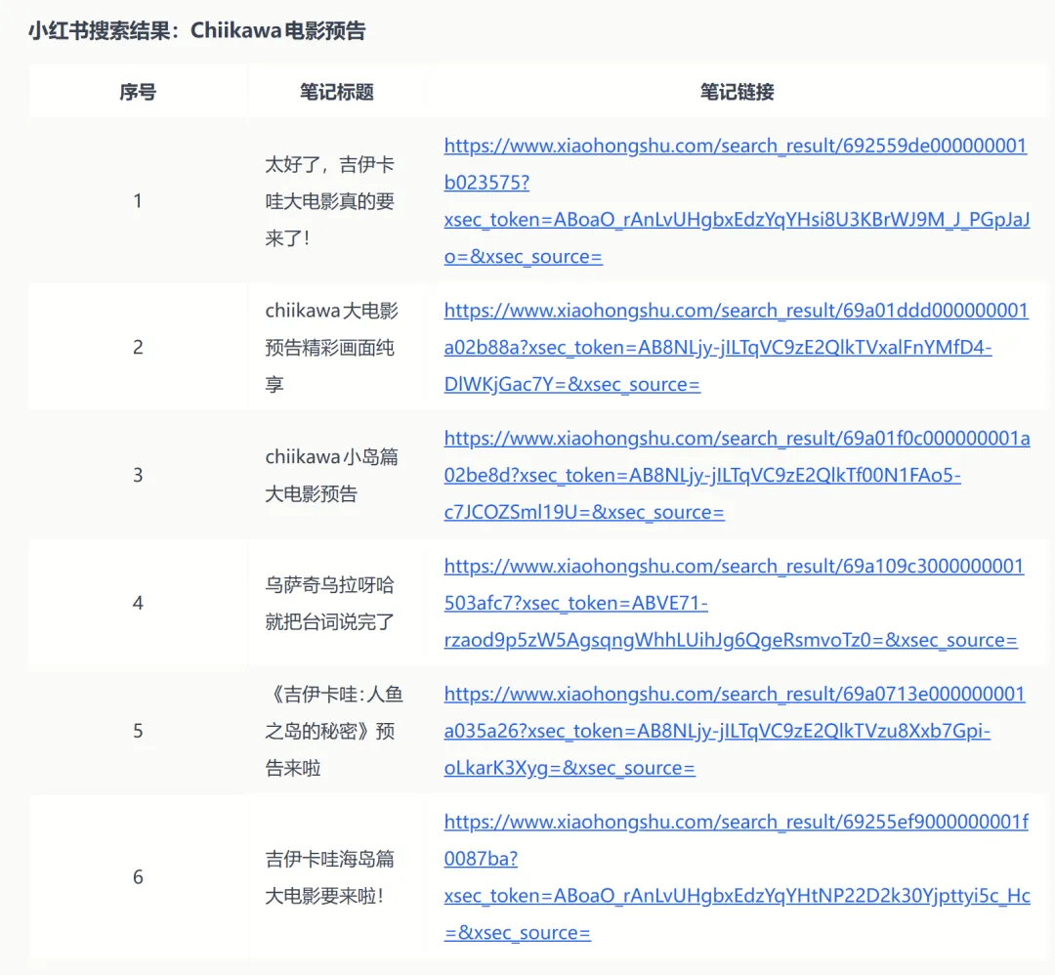This screenshot has height=975, width=1055.
Task: Click the 笔记标题 column header
Action: (x=336, y=92)
